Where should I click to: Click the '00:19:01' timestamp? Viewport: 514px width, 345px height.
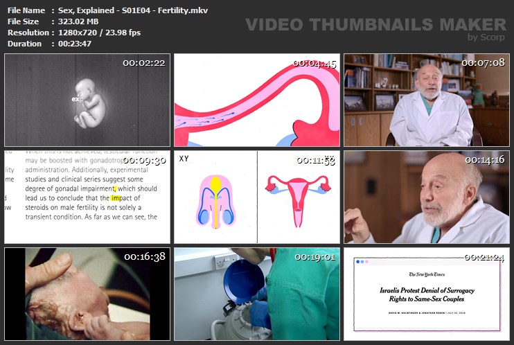point(314,257)
